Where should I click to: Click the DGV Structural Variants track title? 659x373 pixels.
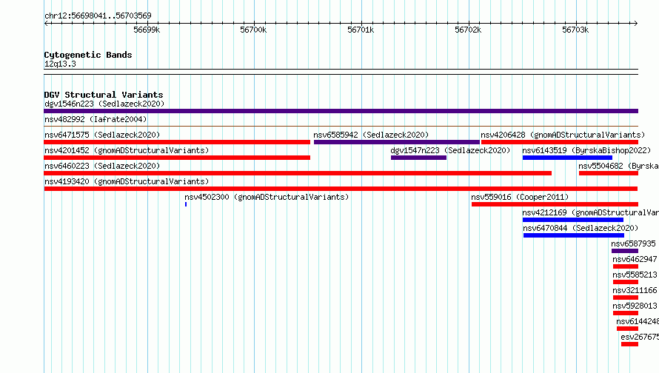[104, 95]
